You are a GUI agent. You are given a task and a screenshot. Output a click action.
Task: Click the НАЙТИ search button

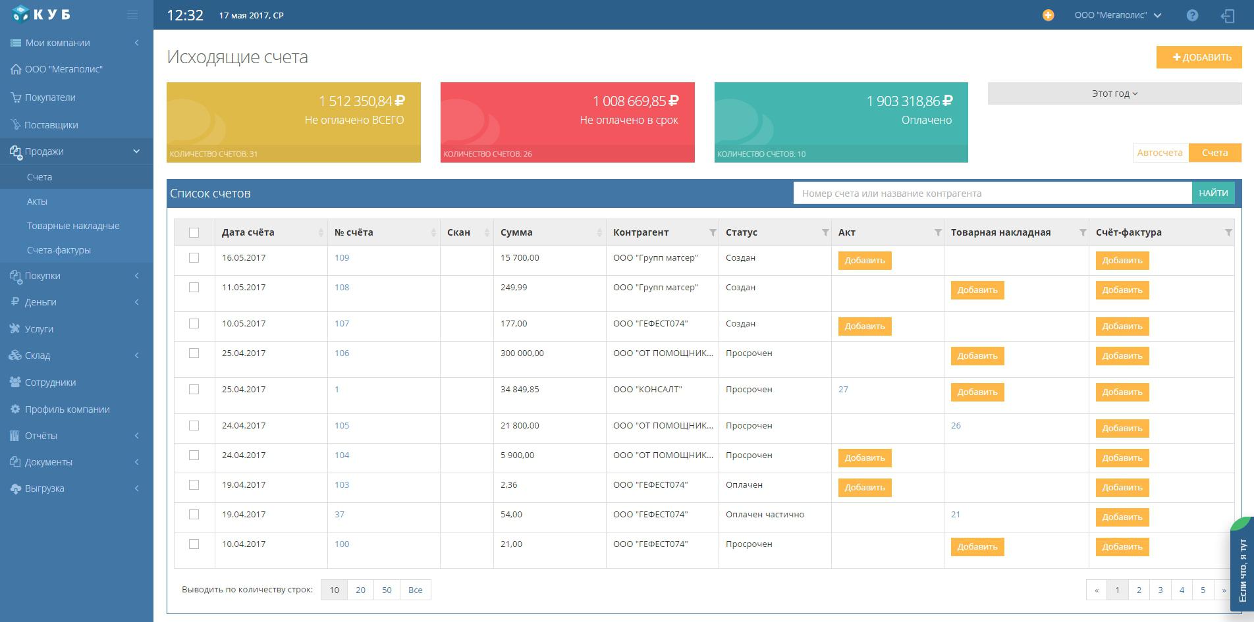point(1213,194)
